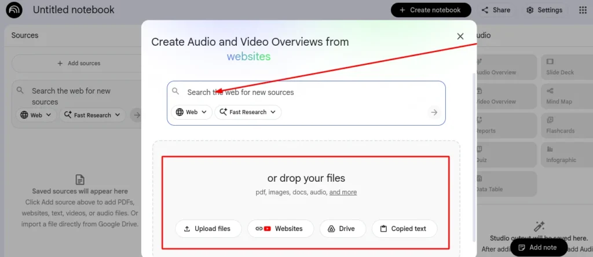Image resolution: width=593 pixels, height=257 pixels.
Task: Click the dialog's web search input field
Action: pyautogui.click(x=306, y=92)
